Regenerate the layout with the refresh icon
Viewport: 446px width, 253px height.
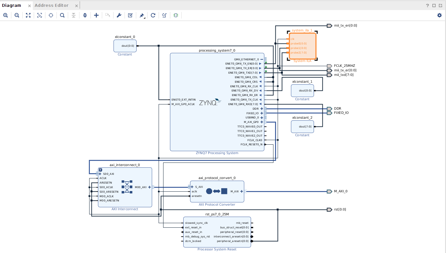pyautogui.click(x=153, y=15)
